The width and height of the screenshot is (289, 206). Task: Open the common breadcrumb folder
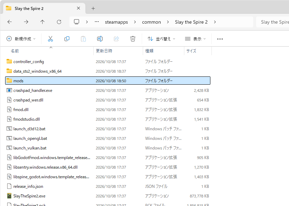[x=151, y=22]
